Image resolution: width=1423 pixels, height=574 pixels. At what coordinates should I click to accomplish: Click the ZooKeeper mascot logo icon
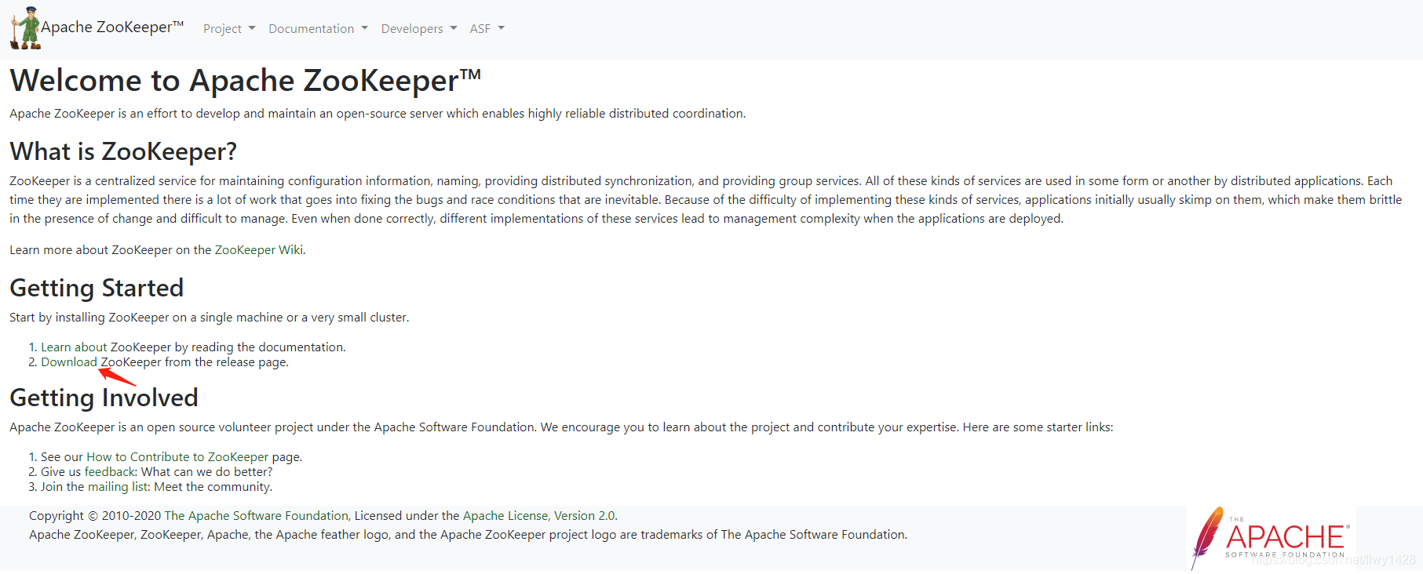pyautogui.click(x=25, y=28)
